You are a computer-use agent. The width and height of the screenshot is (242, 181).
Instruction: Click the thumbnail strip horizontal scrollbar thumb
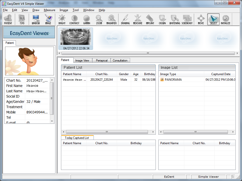coord(148,53)
